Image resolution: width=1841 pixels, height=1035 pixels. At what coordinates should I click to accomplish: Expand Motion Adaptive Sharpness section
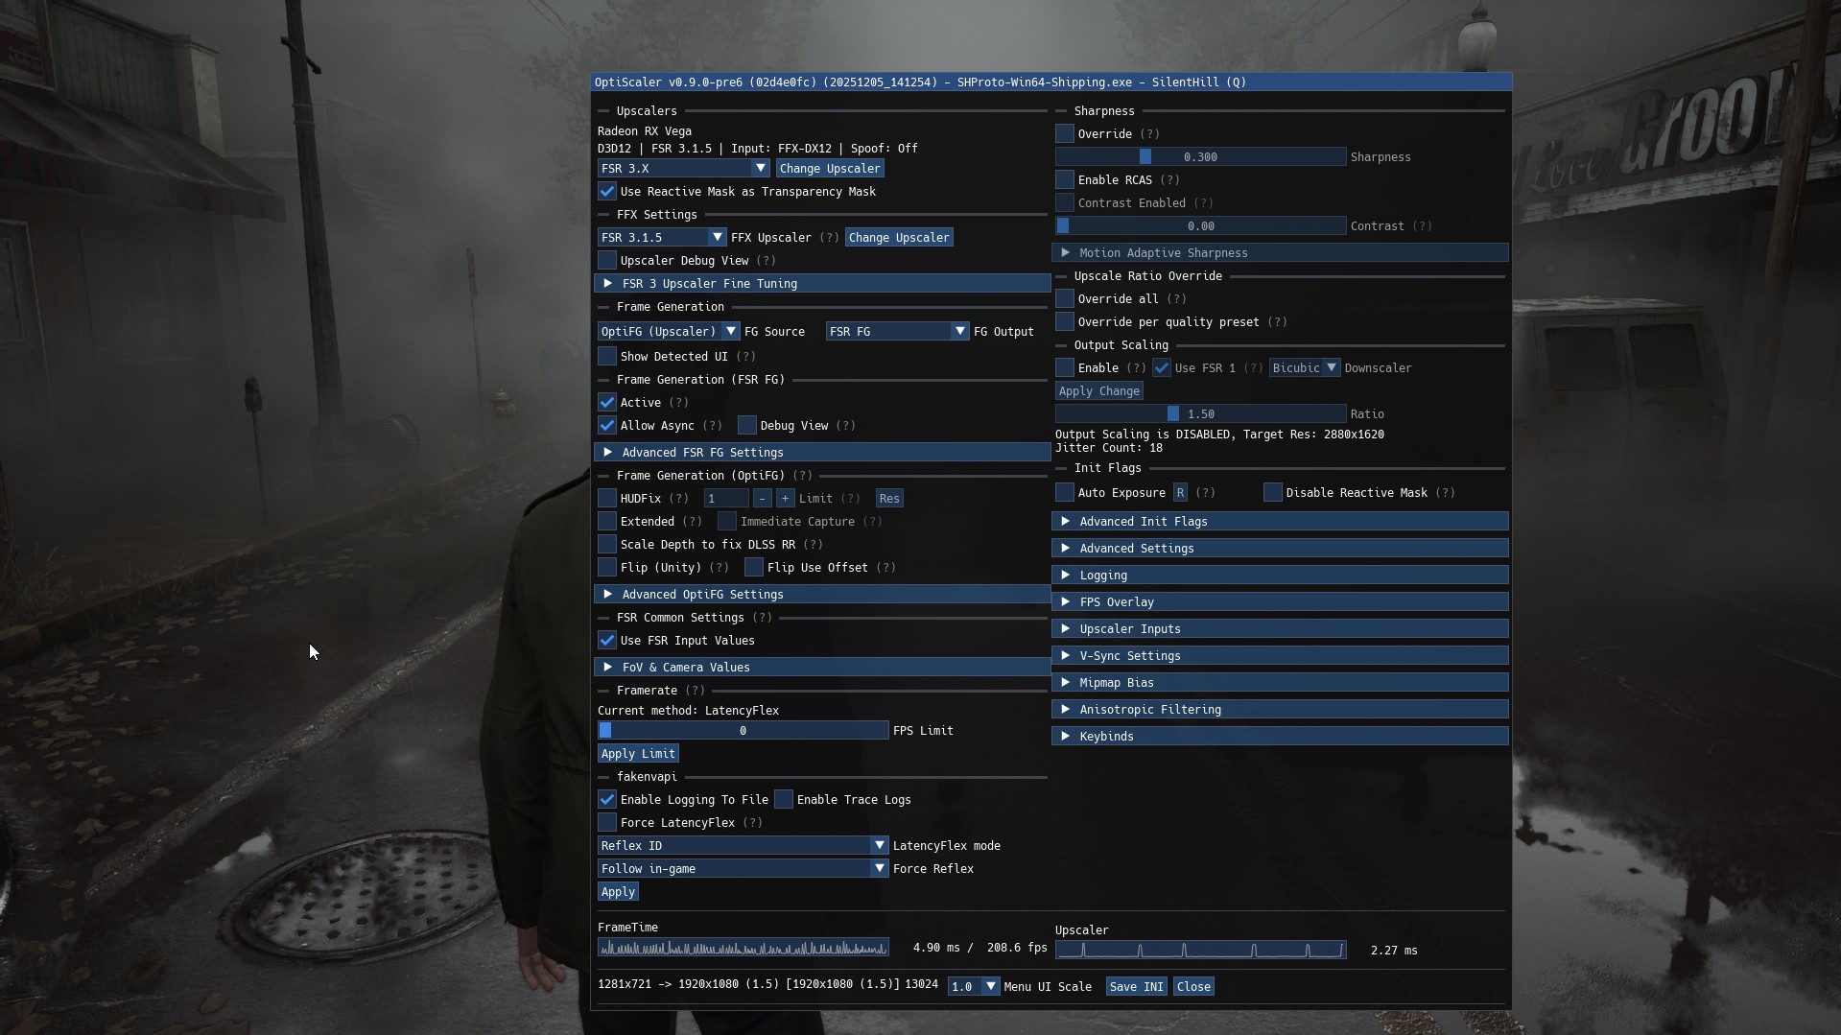(x=1280, y=253)
